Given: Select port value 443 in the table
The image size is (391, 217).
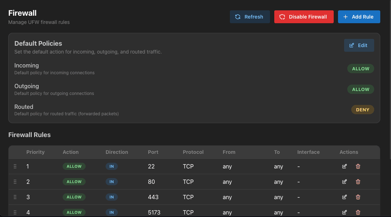Looking at the screenshot, I should [153, 197].
